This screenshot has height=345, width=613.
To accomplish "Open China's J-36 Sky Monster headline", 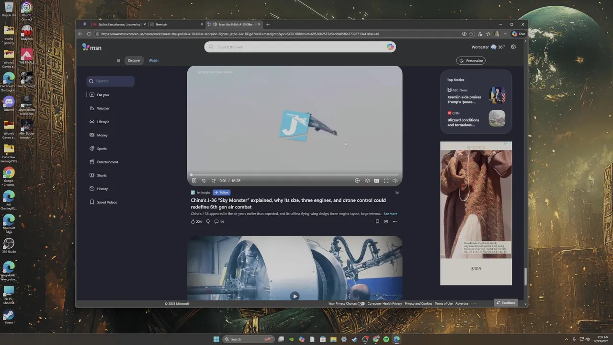I will click(288, 204).
